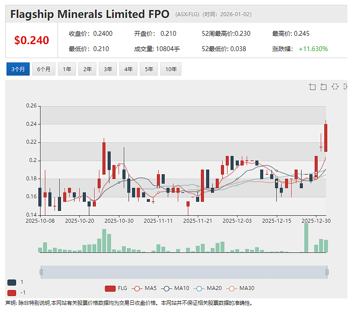Switch to the 1年 period
The image size is (353, 314).
click(x=67, y=69)
